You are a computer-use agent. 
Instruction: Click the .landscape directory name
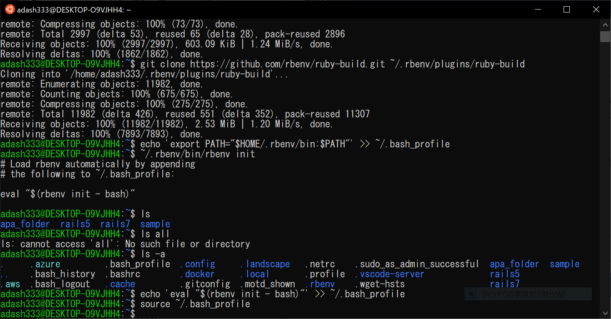coord(265,264)
